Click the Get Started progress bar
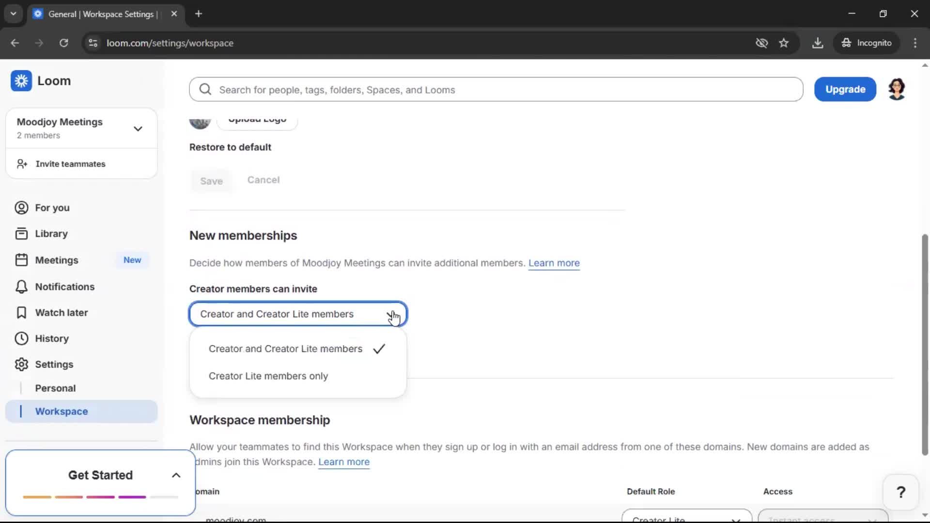 pos(100,497)
